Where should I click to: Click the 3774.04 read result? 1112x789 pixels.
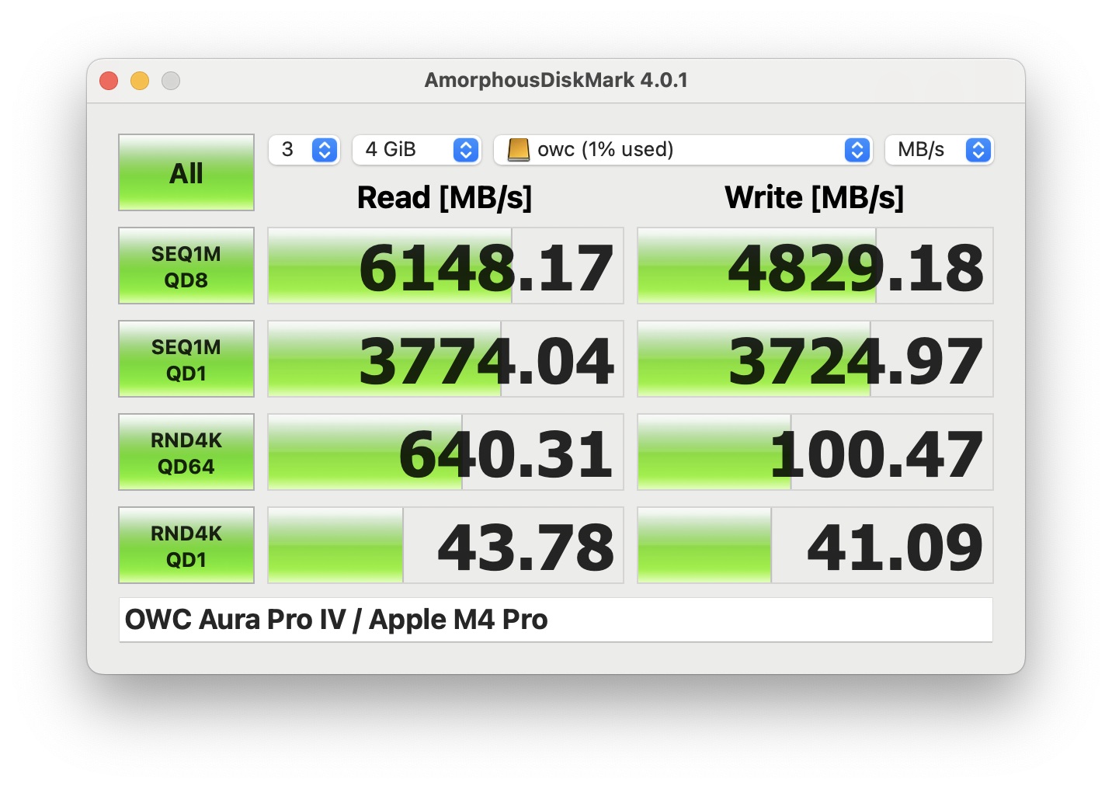pyautogui.click(x=446, y=359)
